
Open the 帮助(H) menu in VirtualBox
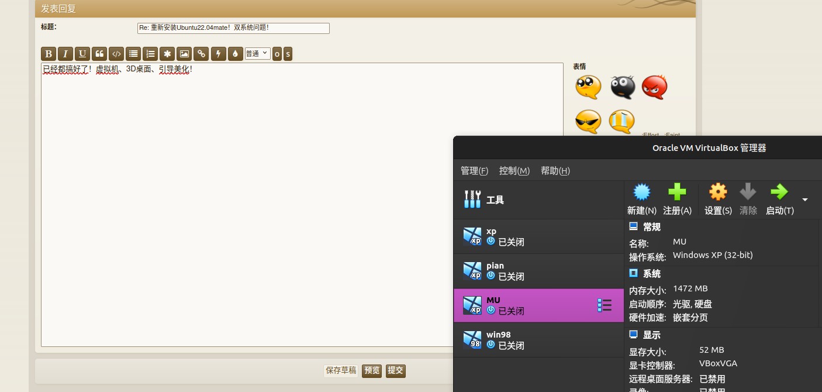point(555,170)
